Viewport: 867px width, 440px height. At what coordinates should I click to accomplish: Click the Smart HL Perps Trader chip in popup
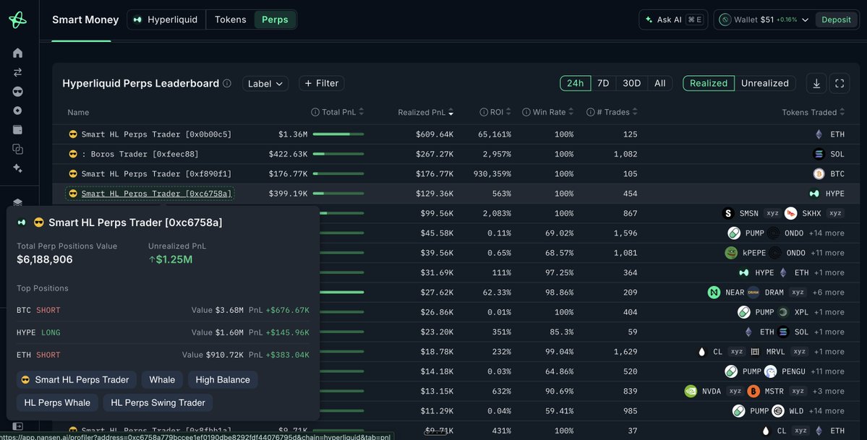pyautogui.click(x=77, y=380)
